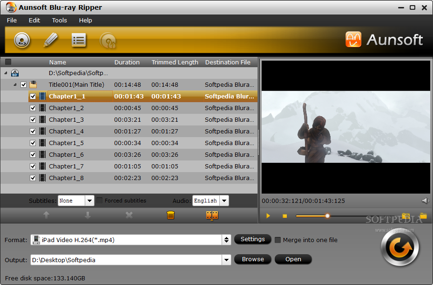This screenshot has width=433, height=285.
Task: Uncheck the Chapter1_5 checkbox
Action: 33,143
